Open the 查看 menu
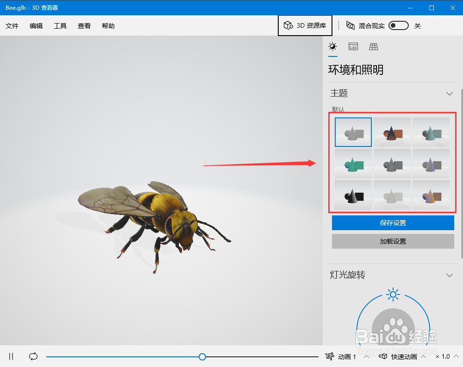Viewport: 463px width, 367px height. 84,26
